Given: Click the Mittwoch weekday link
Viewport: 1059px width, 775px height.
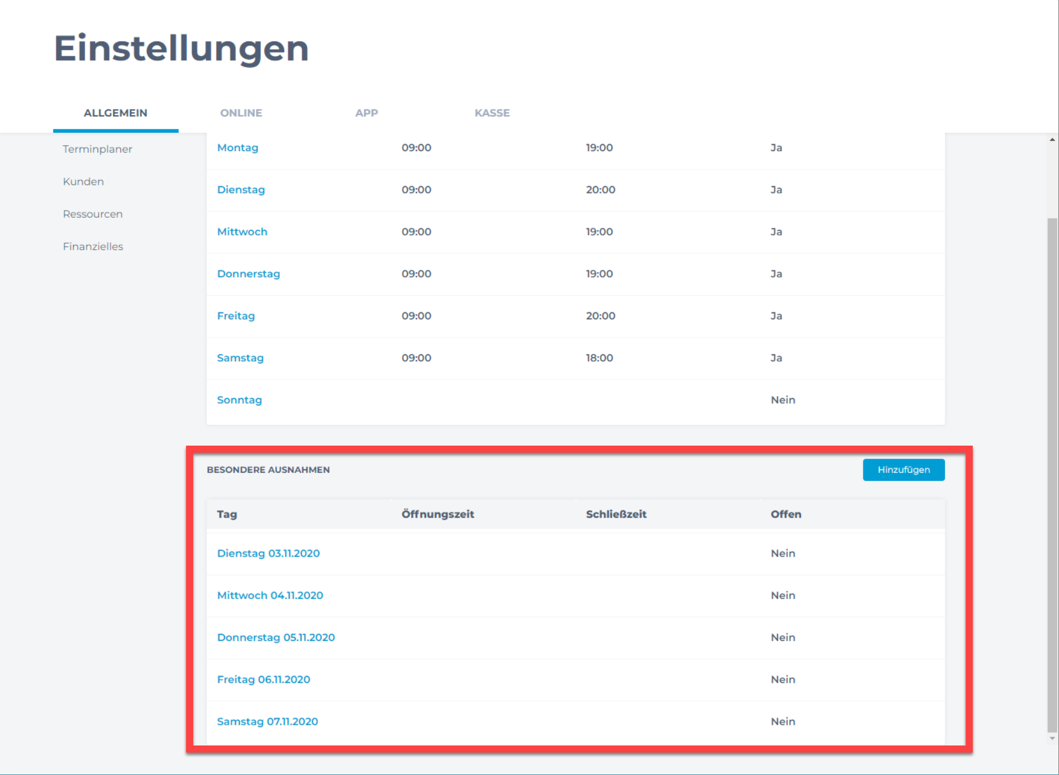Looking at the screenshot, I should [x=242, y=232].
